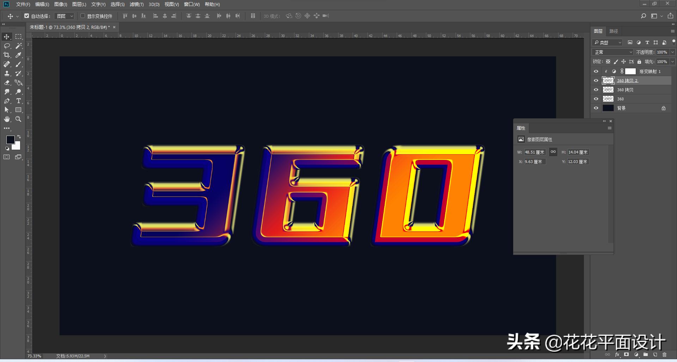Select the Move tool
Viewport: 677px width, 362px height.
pos(6,36)
